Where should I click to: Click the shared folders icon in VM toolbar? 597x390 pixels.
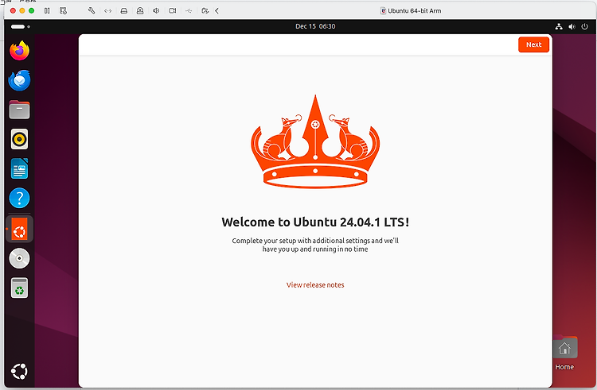205,10
